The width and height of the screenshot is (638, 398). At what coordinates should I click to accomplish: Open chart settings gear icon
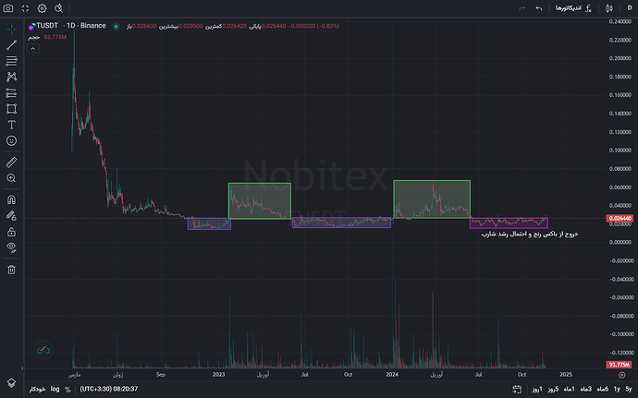(x=42, y=8)
